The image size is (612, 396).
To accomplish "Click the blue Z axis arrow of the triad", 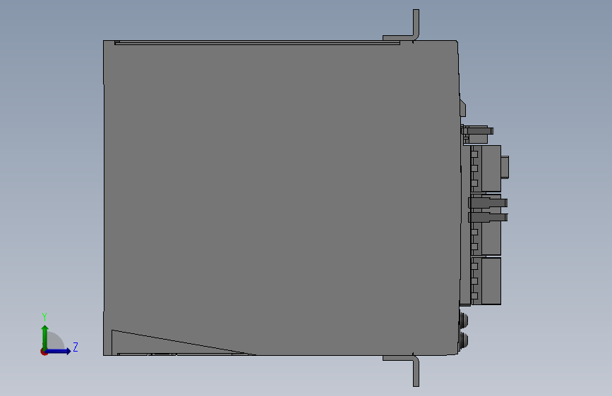I will coord(59,351).
